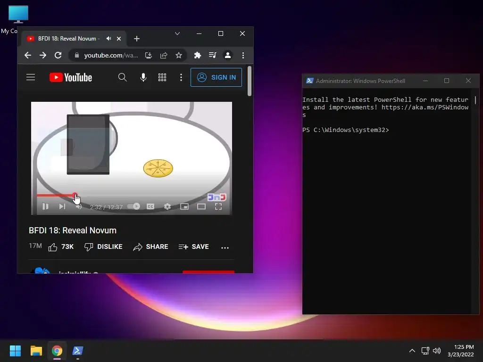Click the YouTube logo
Screen dimensions: 483x362
pyautogui.click(x=71, y=77)
